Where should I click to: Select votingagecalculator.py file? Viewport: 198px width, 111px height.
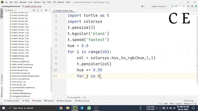19,96
